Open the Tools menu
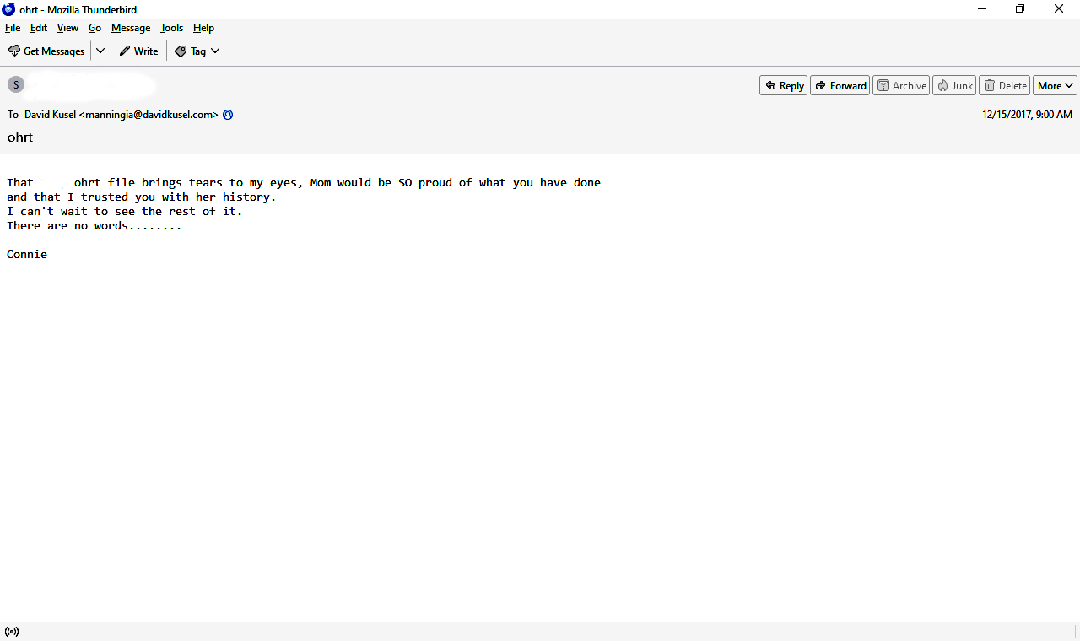 [x=171, y=28]
